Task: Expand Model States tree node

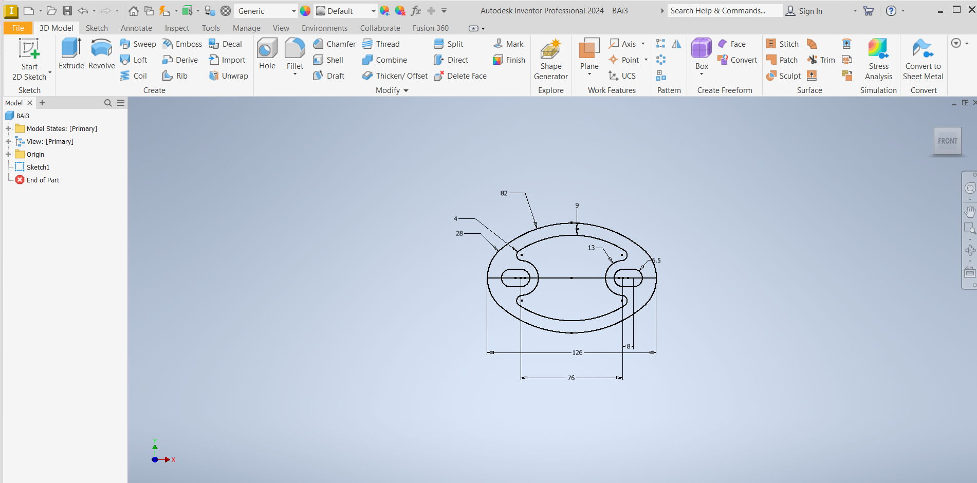Action: (x=8, y=128)
